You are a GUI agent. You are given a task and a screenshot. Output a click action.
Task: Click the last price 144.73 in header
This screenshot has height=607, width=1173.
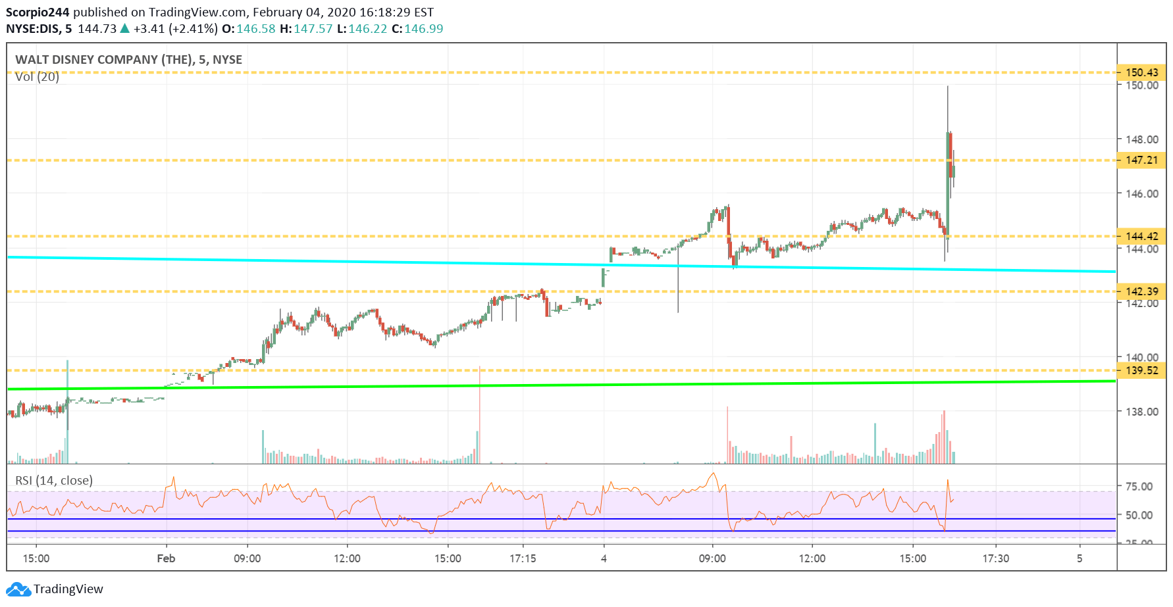[x=97, y=29]
